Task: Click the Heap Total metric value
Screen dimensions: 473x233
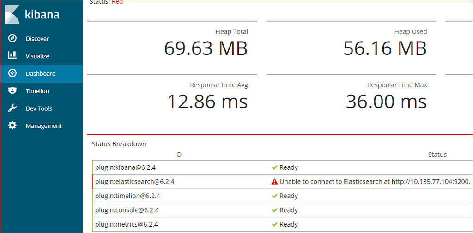Action: [206, 48]
